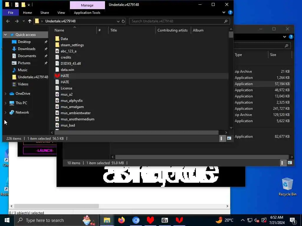
Task: Switch to the Share ribbon tab
Action: [45, 13]
